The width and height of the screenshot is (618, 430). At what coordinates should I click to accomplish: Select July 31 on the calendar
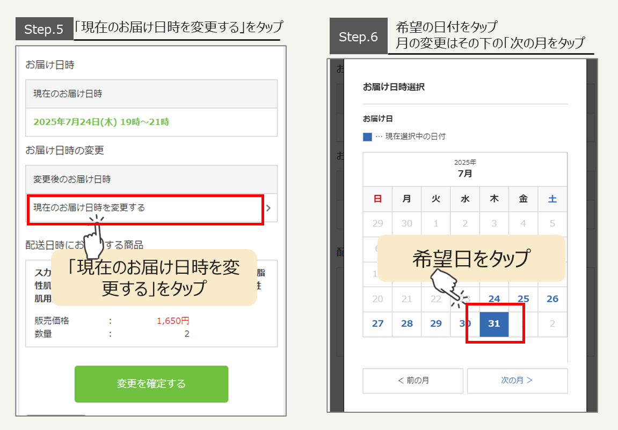[494, 324]
